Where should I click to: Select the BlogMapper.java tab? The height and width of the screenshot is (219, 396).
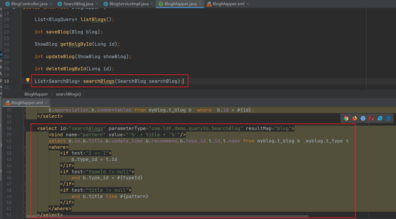click(x=180, y=4)
